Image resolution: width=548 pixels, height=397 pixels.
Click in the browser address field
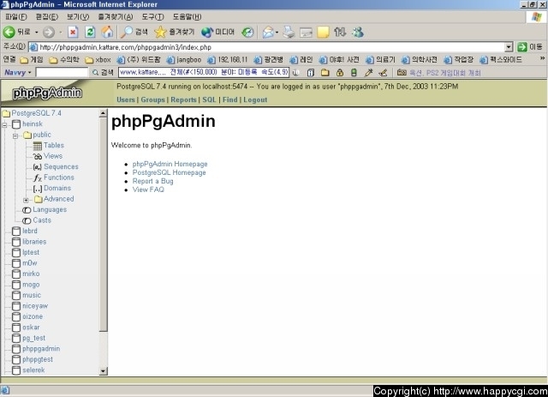(266, 47)
